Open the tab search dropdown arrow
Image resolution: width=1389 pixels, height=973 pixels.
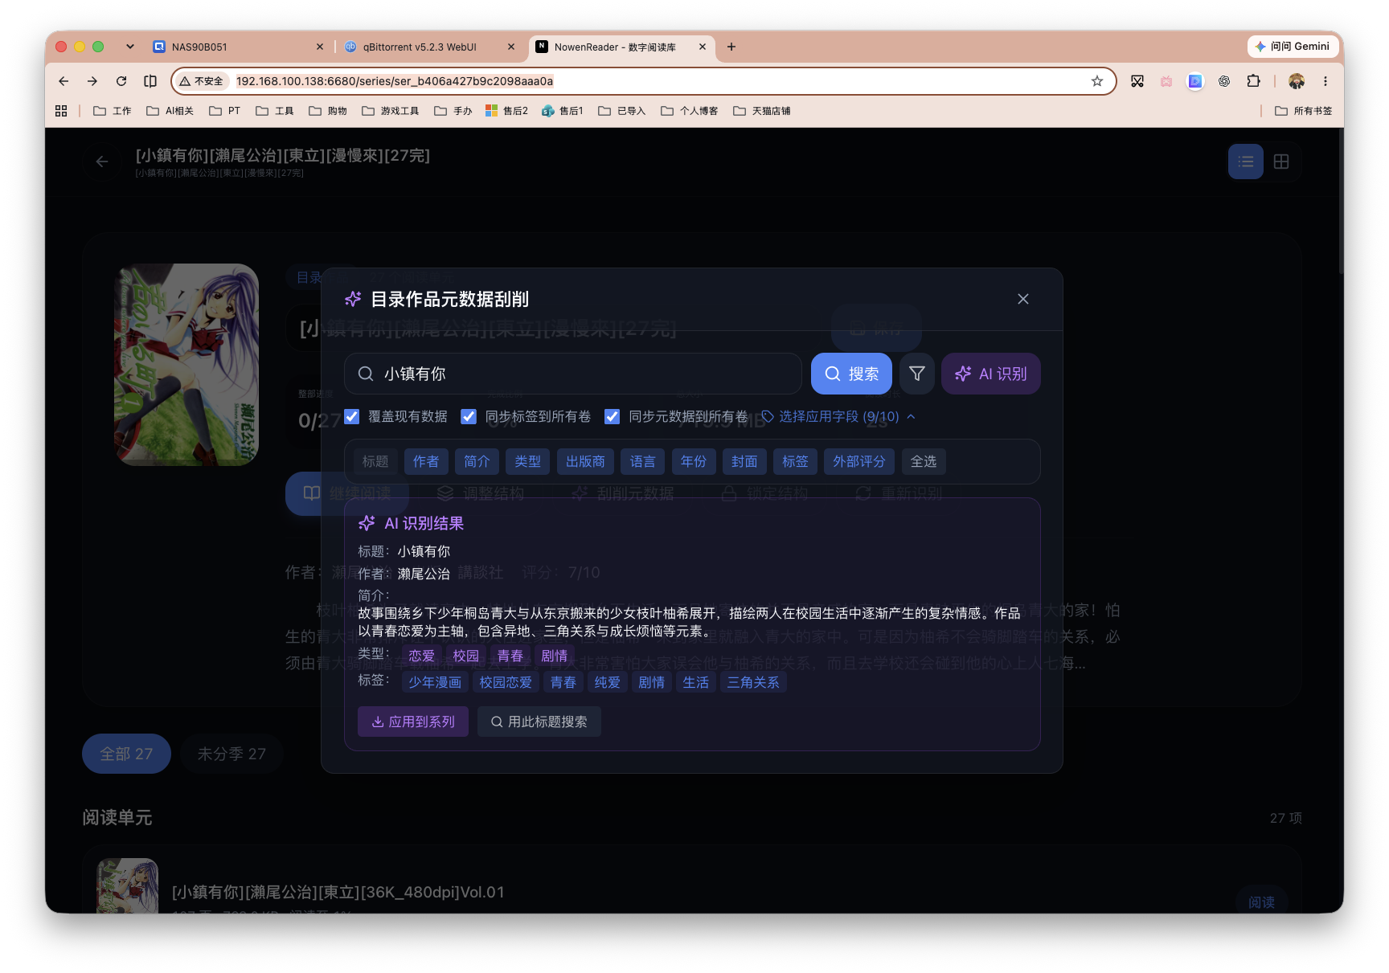(x=130, y=47)
